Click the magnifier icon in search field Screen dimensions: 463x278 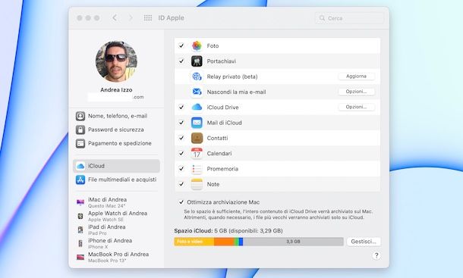(x=322, y=18)
